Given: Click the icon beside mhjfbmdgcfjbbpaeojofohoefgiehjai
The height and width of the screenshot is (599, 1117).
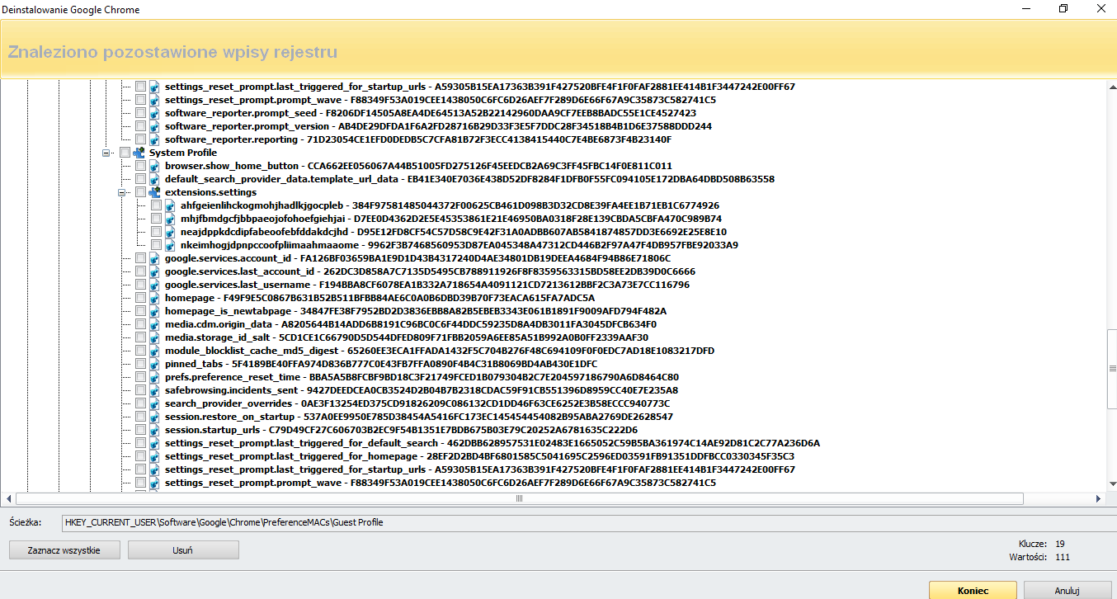Looking at the screenshot, I should tap(170, 219).
